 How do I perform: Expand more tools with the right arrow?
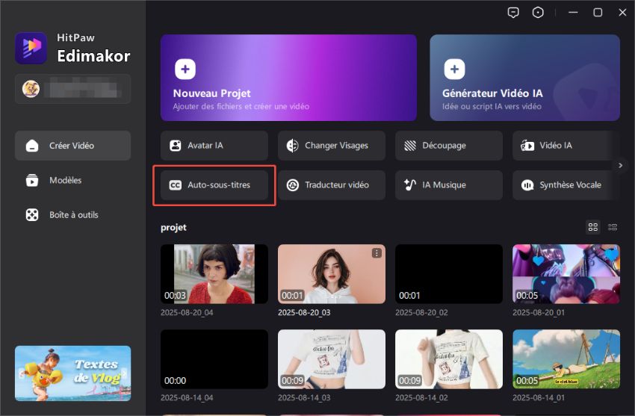(x=619, y=165)
